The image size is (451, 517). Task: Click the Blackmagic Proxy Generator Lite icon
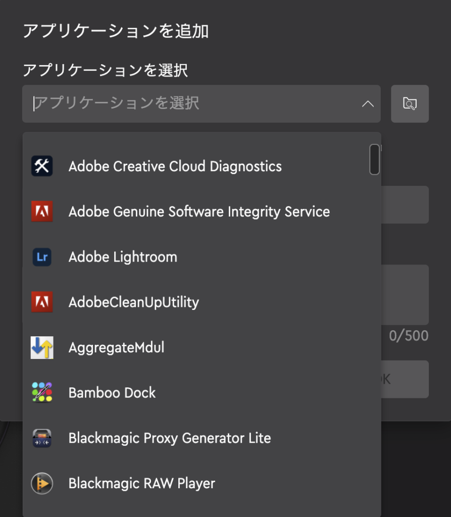[x=42, y=438]
